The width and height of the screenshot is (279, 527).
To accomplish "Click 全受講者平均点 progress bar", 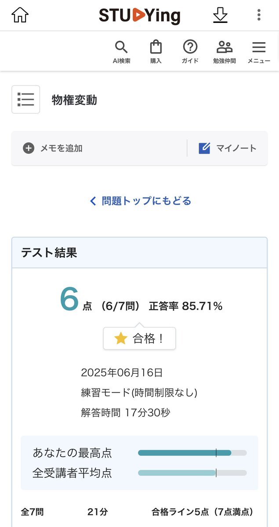I will (192, 473).
